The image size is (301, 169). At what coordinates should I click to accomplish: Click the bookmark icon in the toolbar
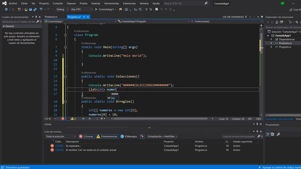point(157,9)
